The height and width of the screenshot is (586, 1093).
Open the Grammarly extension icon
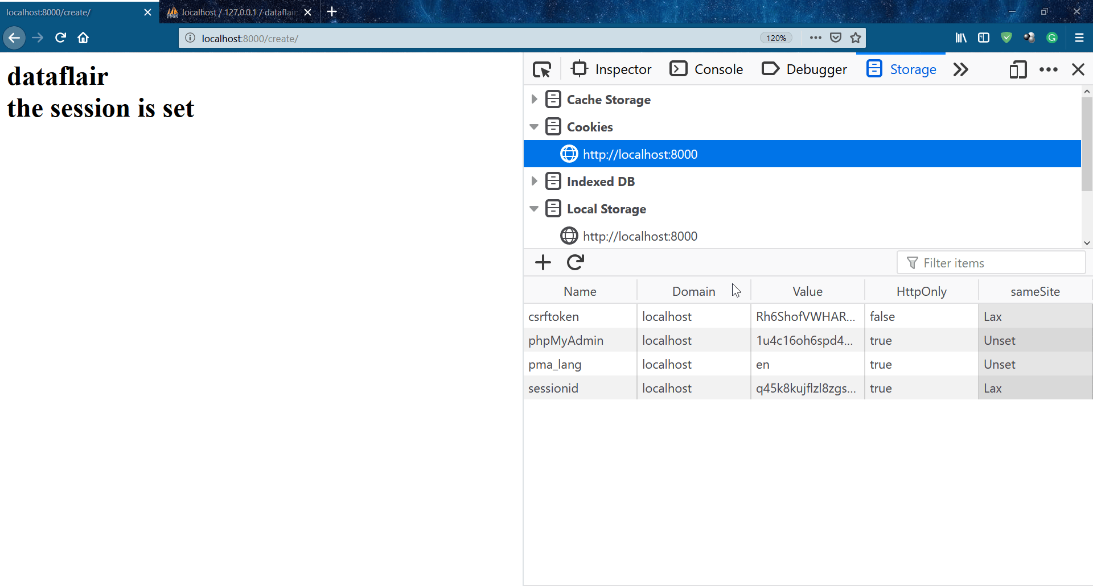1052,38
